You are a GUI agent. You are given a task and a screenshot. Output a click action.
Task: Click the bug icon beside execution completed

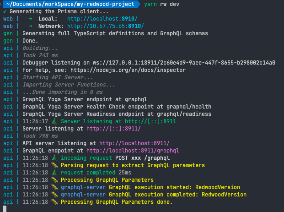point(54,195)
